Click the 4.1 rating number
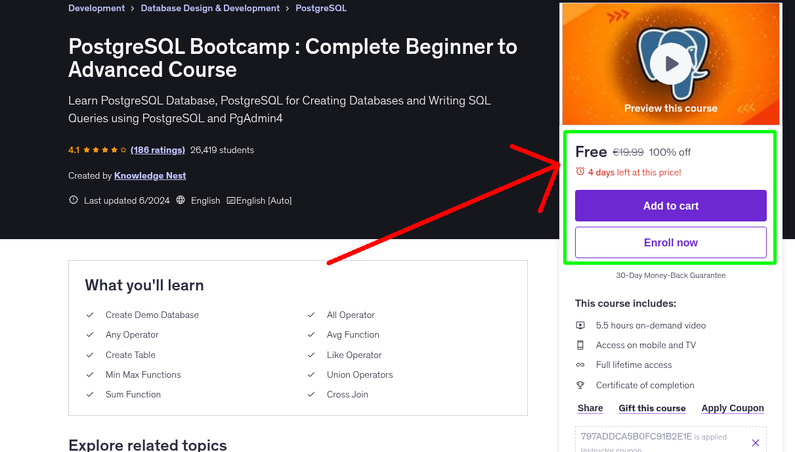Viewport: 795px width, 452px height. (74, 150)
